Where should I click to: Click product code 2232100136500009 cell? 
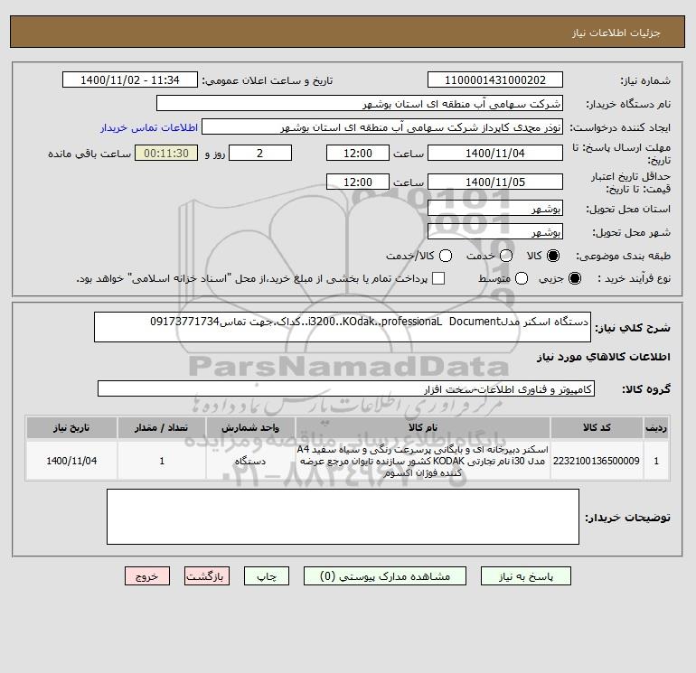pyautogui.click(x=597, y=461)
